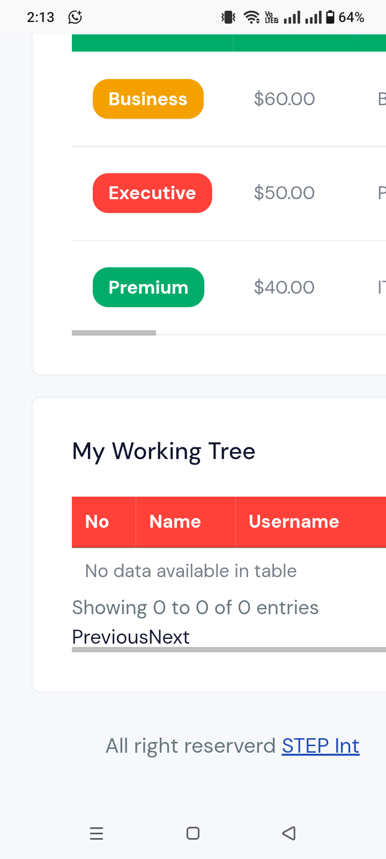The image size is (386, 859).
Task: Select the red Executive plan badge
Action: (152, 193)
